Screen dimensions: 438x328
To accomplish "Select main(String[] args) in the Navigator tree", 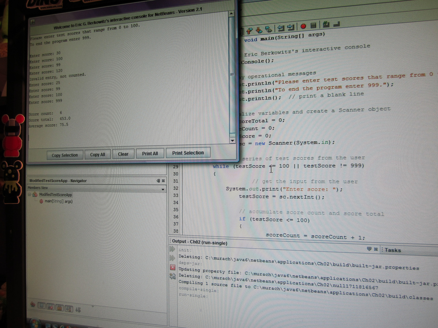I will tap(58, 201).
